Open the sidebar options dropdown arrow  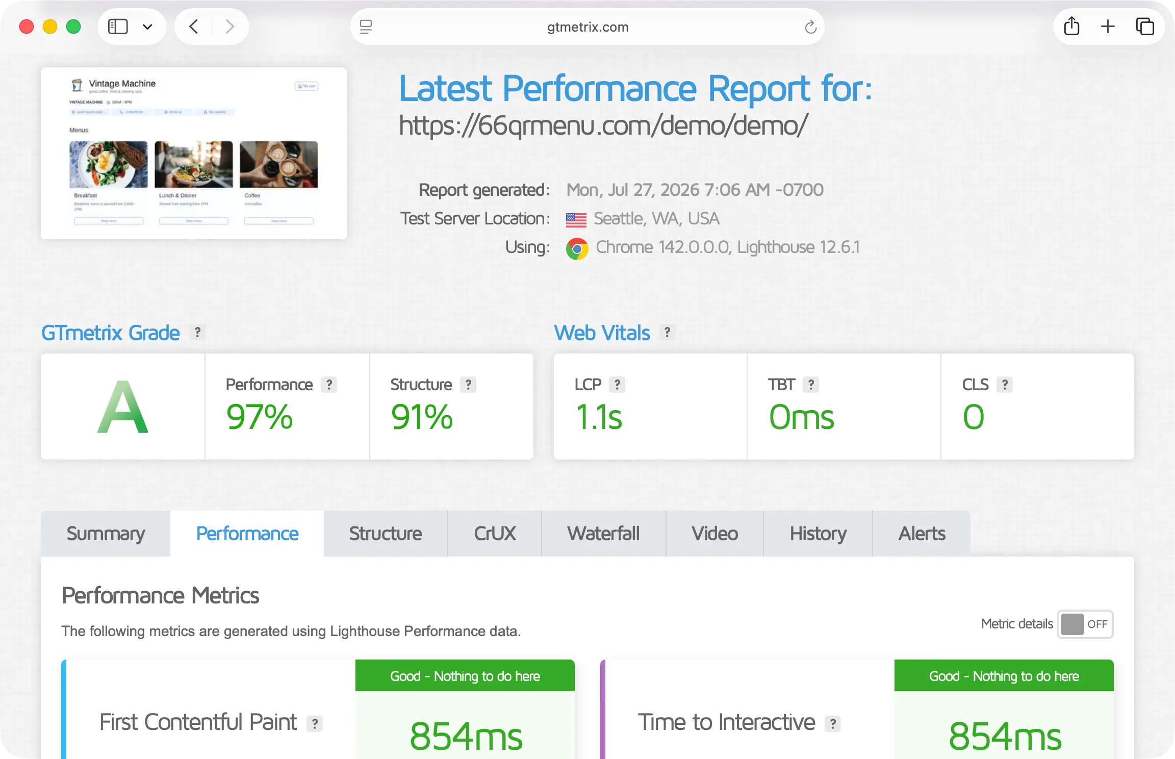click(147, 27)
